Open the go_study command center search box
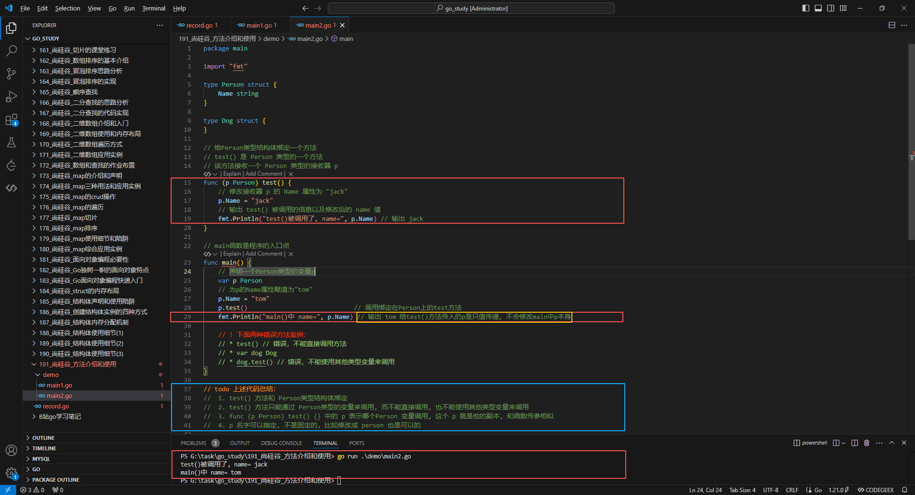 pos(471,8)
